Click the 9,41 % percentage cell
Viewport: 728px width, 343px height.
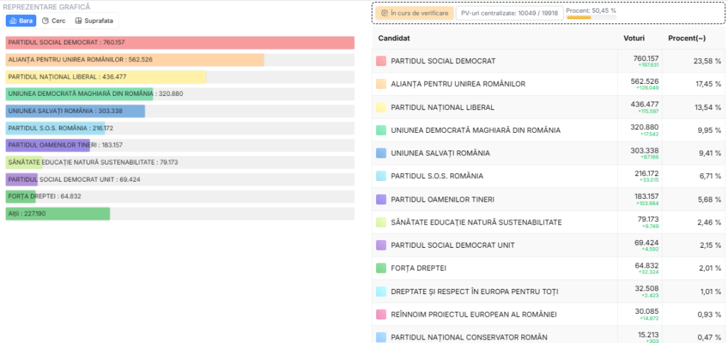tap(695, 153)
